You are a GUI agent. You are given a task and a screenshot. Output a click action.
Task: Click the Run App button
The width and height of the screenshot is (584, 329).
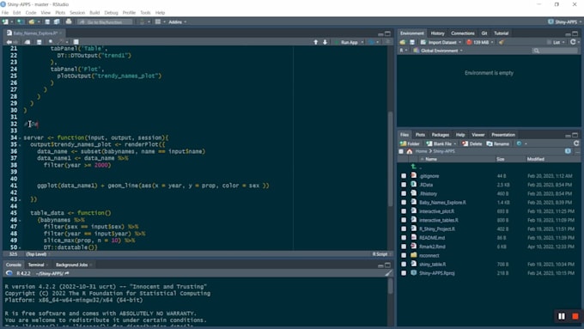(x=346, y=42)
